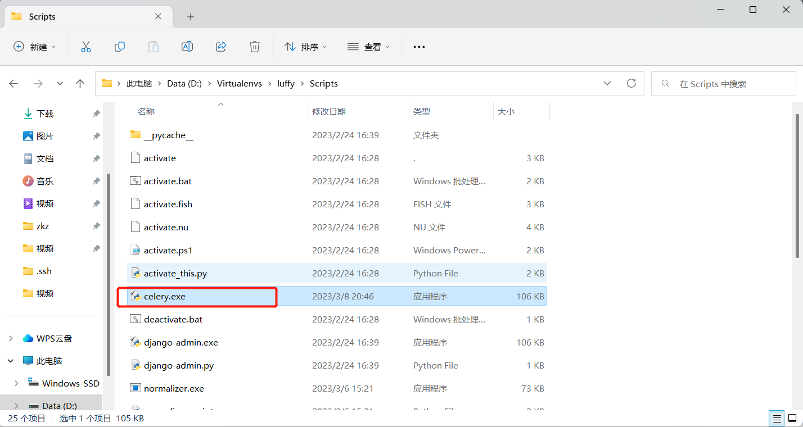Screen dimensions: 803x427
Task: Click the Copy icon in toolbar
Action: coord(120,47)
